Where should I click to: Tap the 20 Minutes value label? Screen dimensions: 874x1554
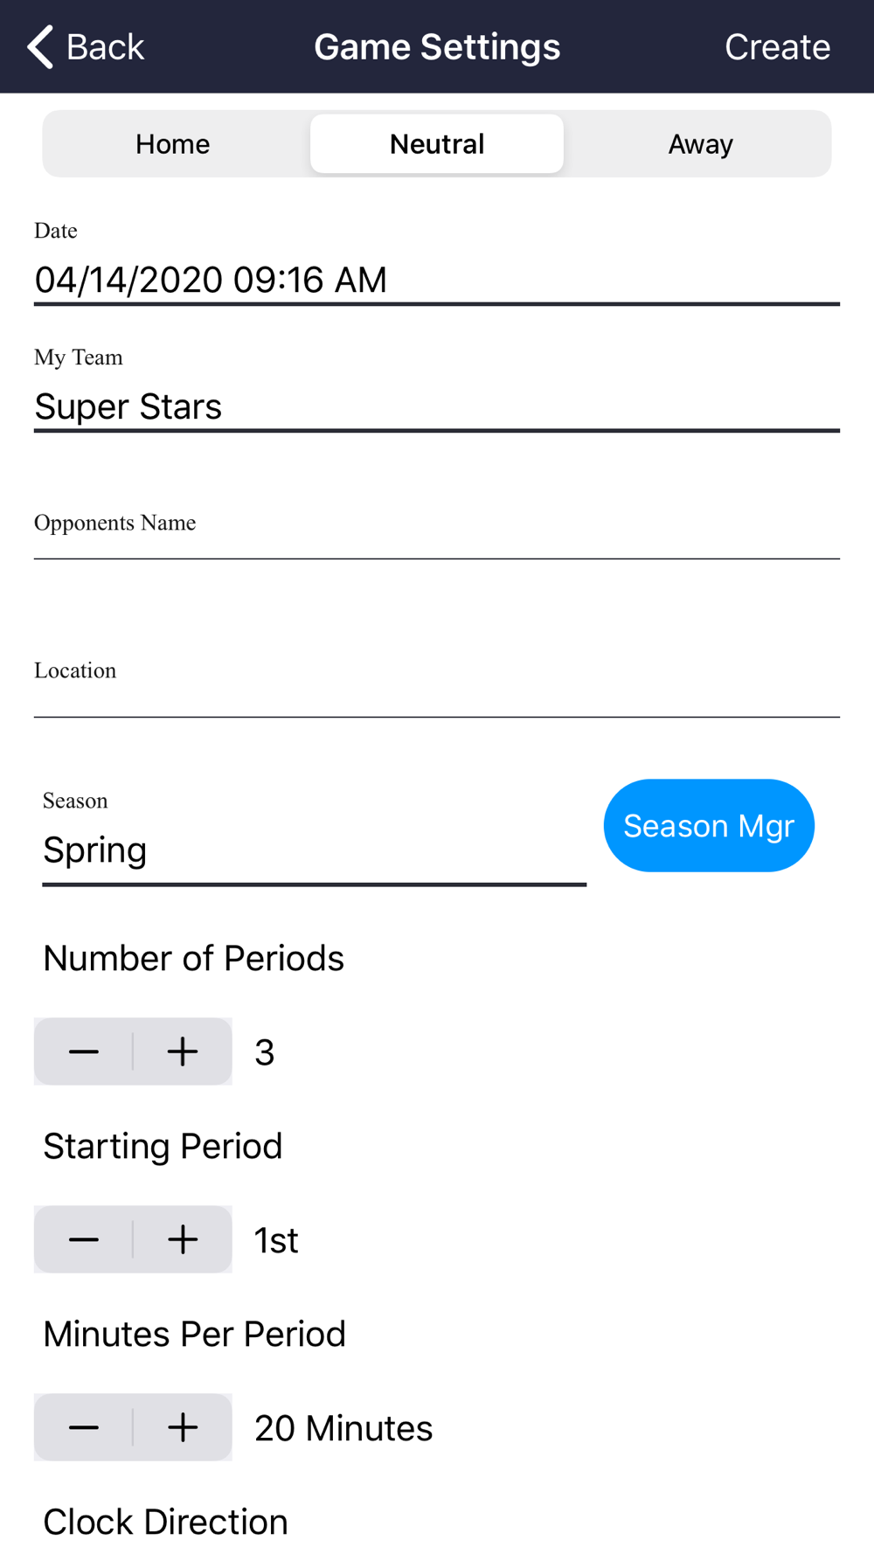pyautogui.click(x=343, y=1428)
